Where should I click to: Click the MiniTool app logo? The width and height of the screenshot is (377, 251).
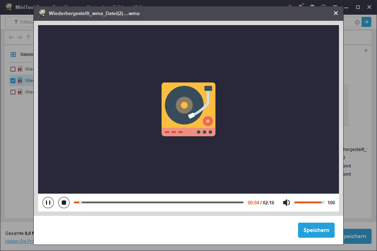pyautogui.click(x=9, y=7)
